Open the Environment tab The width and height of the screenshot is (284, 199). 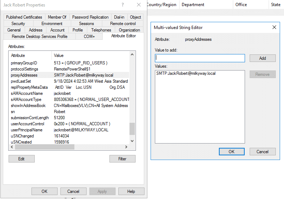click(x=52, y=24)
